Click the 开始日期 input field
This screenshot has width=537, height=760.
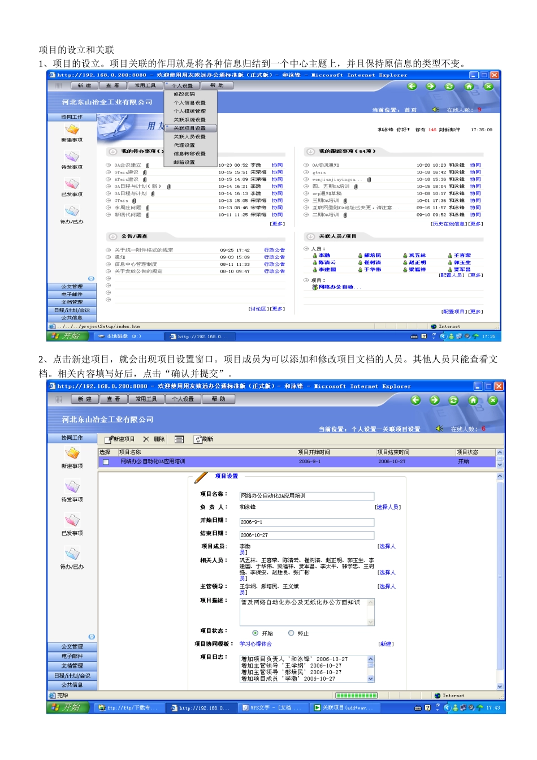[307, 522]
